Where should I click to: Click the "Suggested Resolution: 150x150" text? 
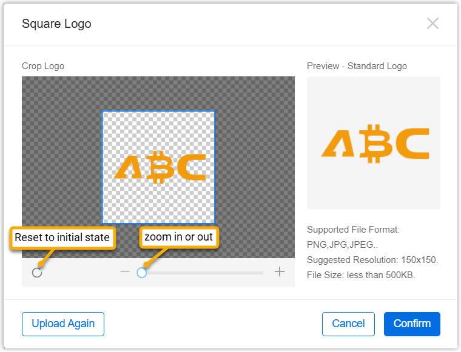click(372, 260)
